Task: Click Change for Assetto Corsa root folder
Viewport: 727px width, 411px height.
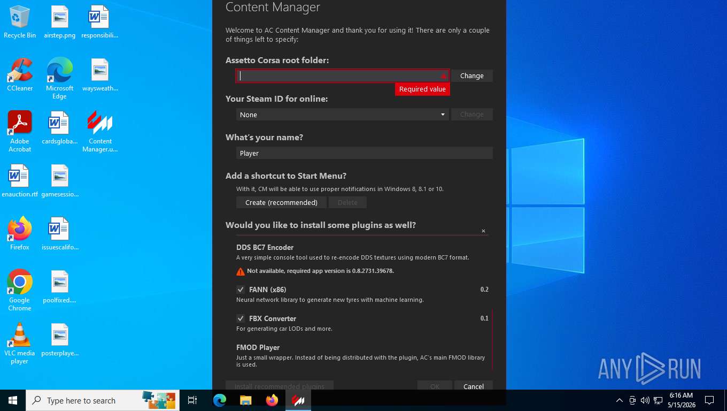Action: pyautogui.click(x=472, y=76)
